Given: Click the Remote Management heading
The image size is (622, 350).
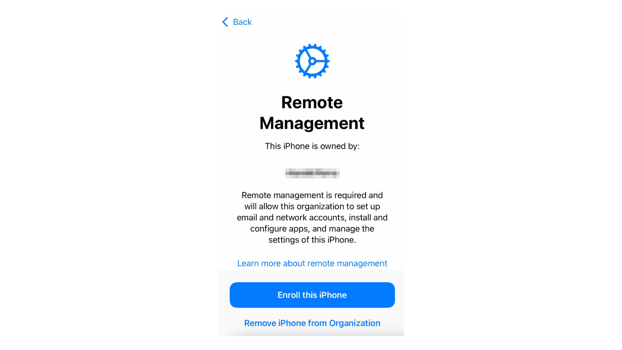Looking at the screenshot, I should 312,113.
